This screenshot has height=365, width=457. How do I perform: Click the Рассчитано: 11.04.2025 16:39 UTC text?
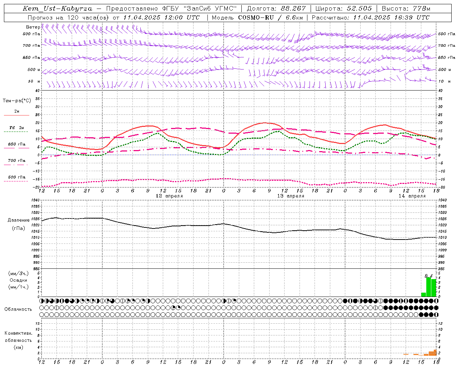coord(371,17)
